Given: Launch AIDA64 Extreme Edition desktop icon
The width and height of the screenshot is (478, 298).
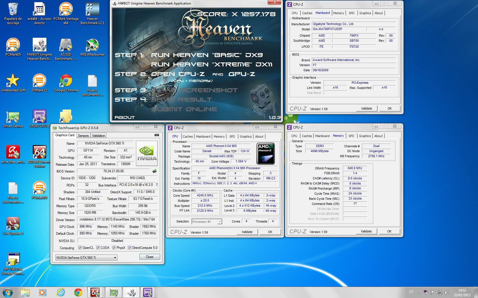Looking at the screenshot, I should (x=39, y=156).
